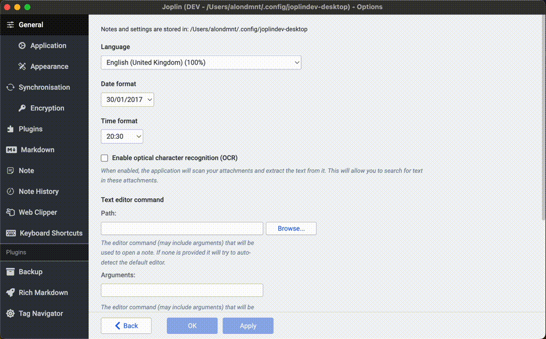Enable optical character recognition checkbox
The image size is (546, 339).
[105, 158]
